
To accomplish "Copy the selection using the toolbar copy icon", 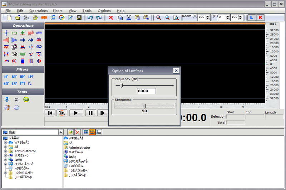I will pyautogui.click(x=120, y=17).
